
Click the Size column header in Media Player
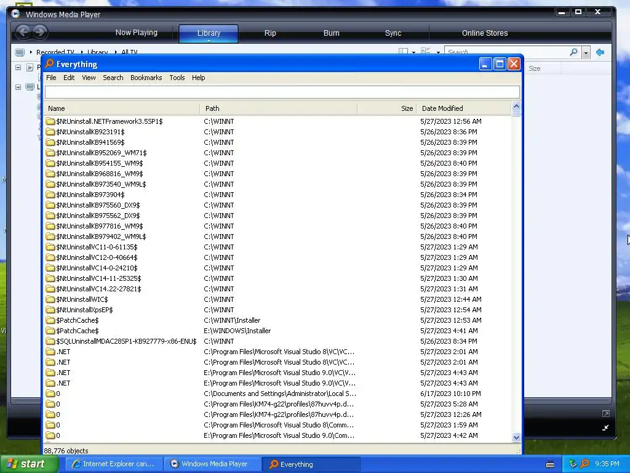click(x=542, y=68)
